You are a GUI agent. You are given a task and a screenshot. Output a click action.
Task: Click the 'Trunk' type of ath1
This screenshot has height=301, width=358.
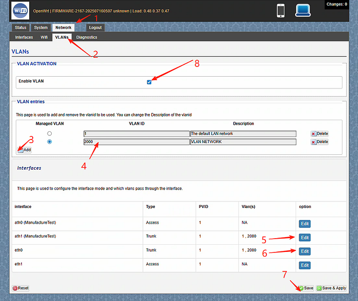click(x=151, y=236)
